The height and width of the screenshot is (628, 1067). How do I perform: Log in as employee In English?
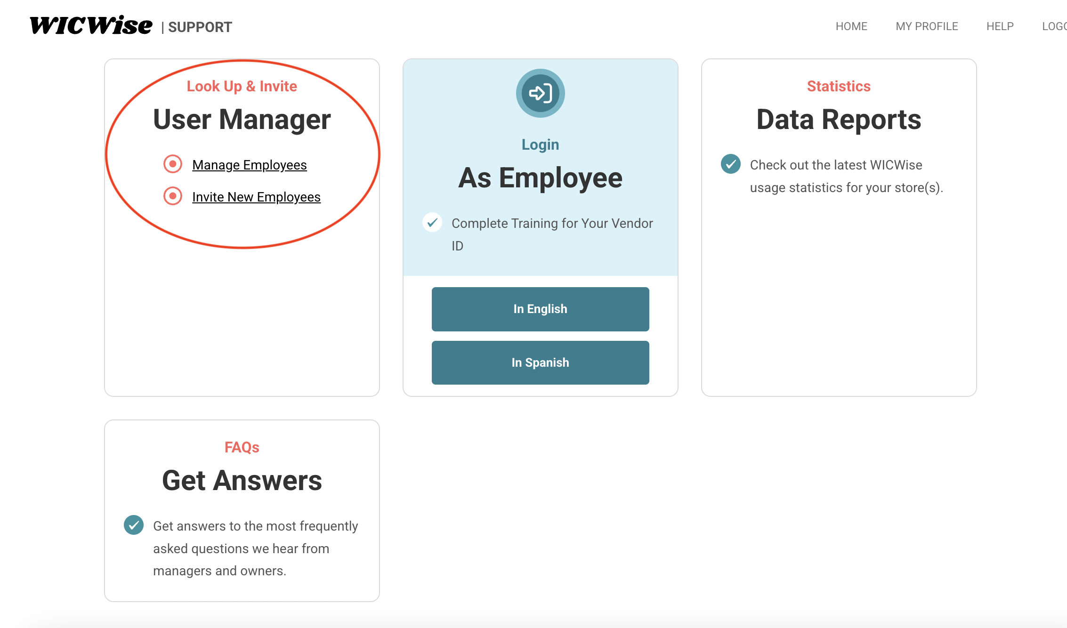coord(540,309)
